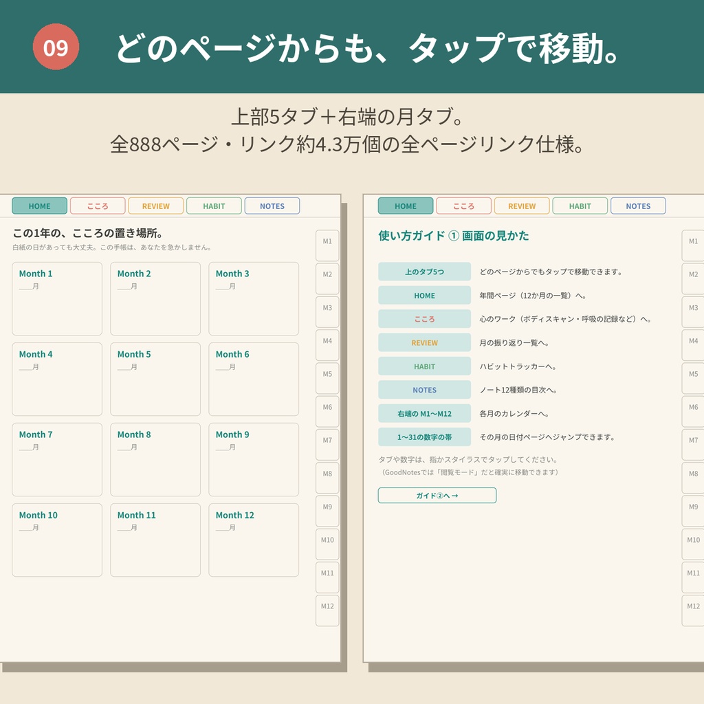Tap M12 side tab on guide page
Image resolution: width=704 pixels, height=704 pixels.
pos(693,610)
